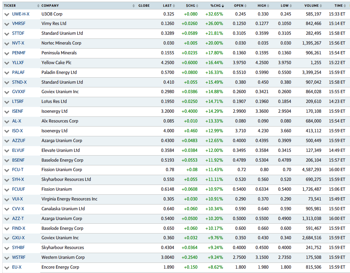Screen dimensions: 350x273
Task: Select Nortec Minerals Corp company name
Action: pos(61,43)
